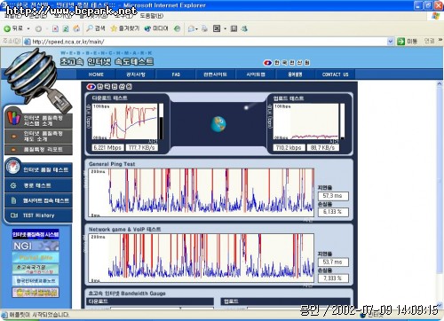This screenshot has width=444, height=321.
Task: Expand the address bar dropdown arrow
Action: coord(391,42)
